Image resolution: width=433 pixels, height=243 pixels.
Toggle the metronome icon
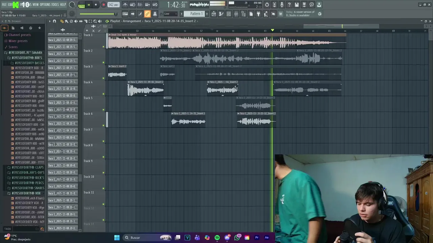pos(125,5)
